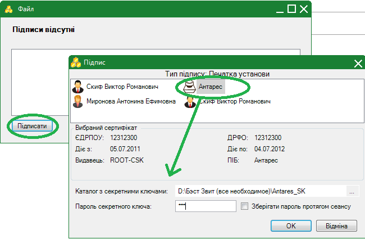365x239 pixels.
Task: Select the Антарес stamp icon
Action: (189, 87)
